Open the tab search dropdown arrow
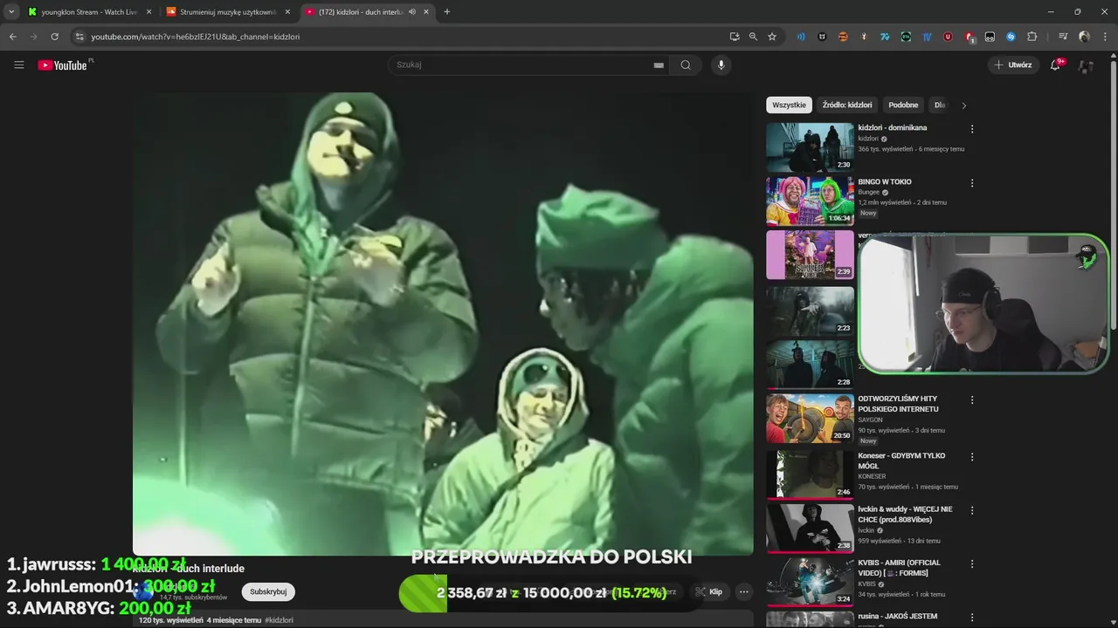Viewport: 1118px width, 628px height. click(x=11, y=12)
